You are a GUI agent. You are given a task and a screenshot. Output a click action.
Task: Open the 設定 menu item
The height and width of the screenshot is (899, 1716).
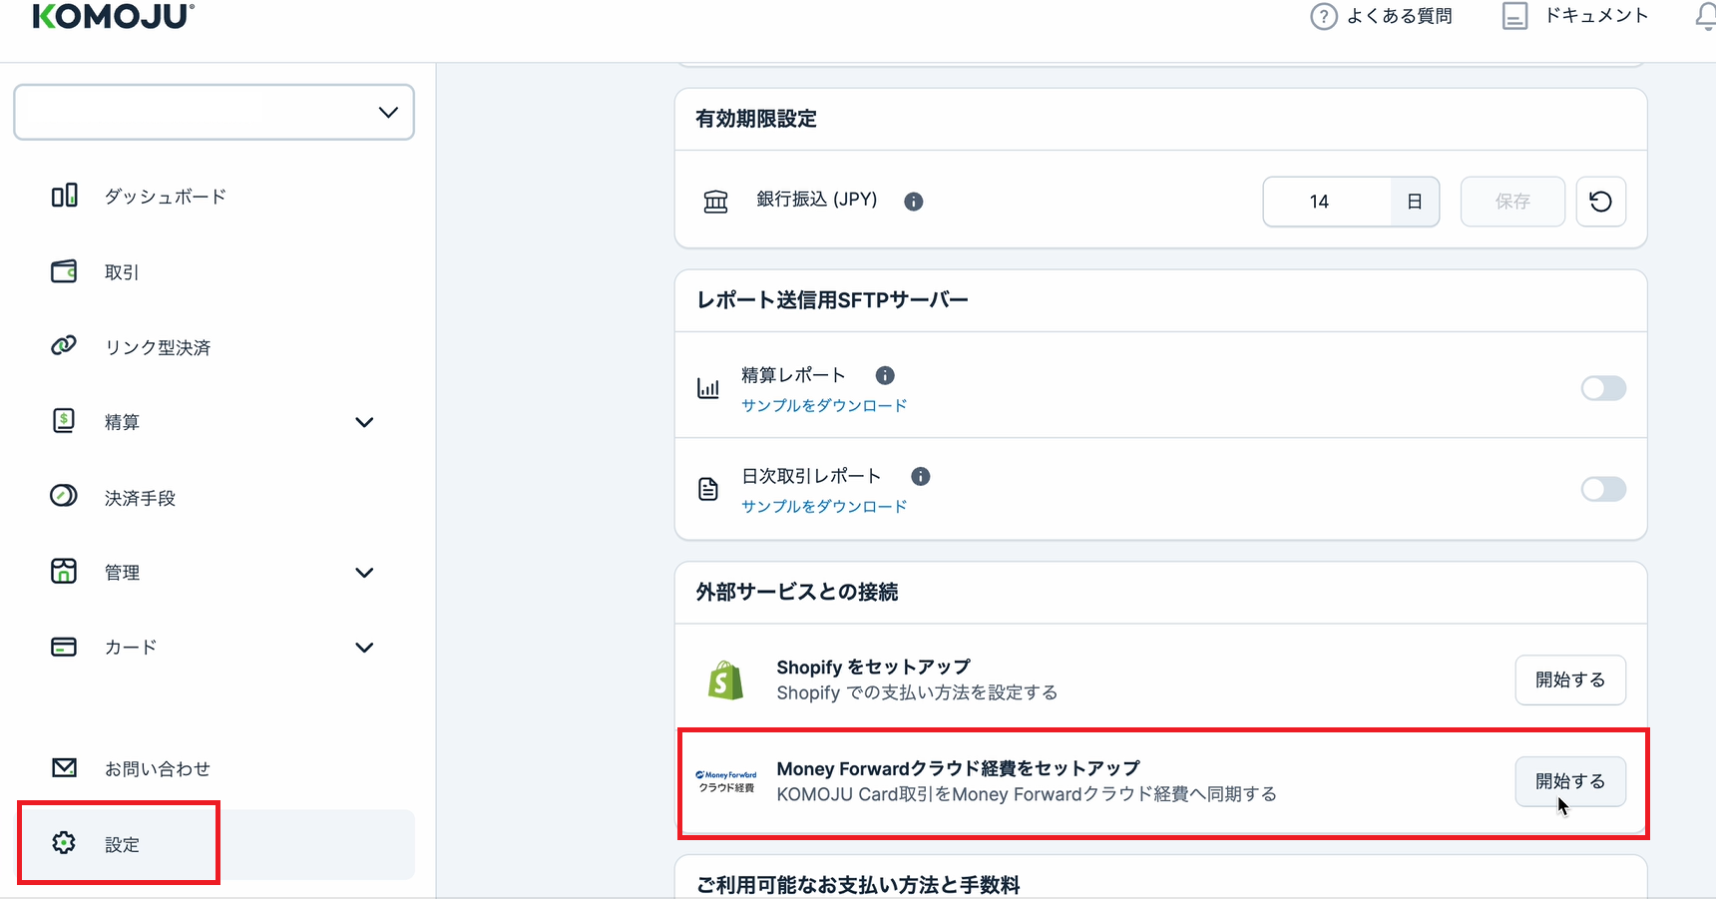click(122, 843)
